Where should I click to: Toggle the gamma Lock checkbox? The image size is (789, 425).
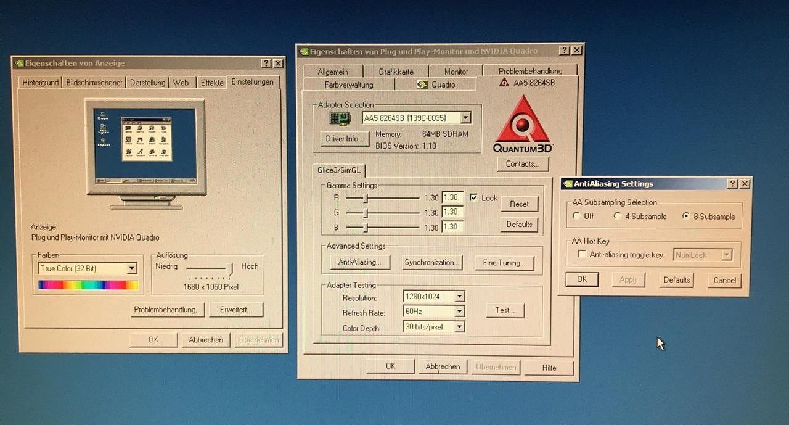473,198
